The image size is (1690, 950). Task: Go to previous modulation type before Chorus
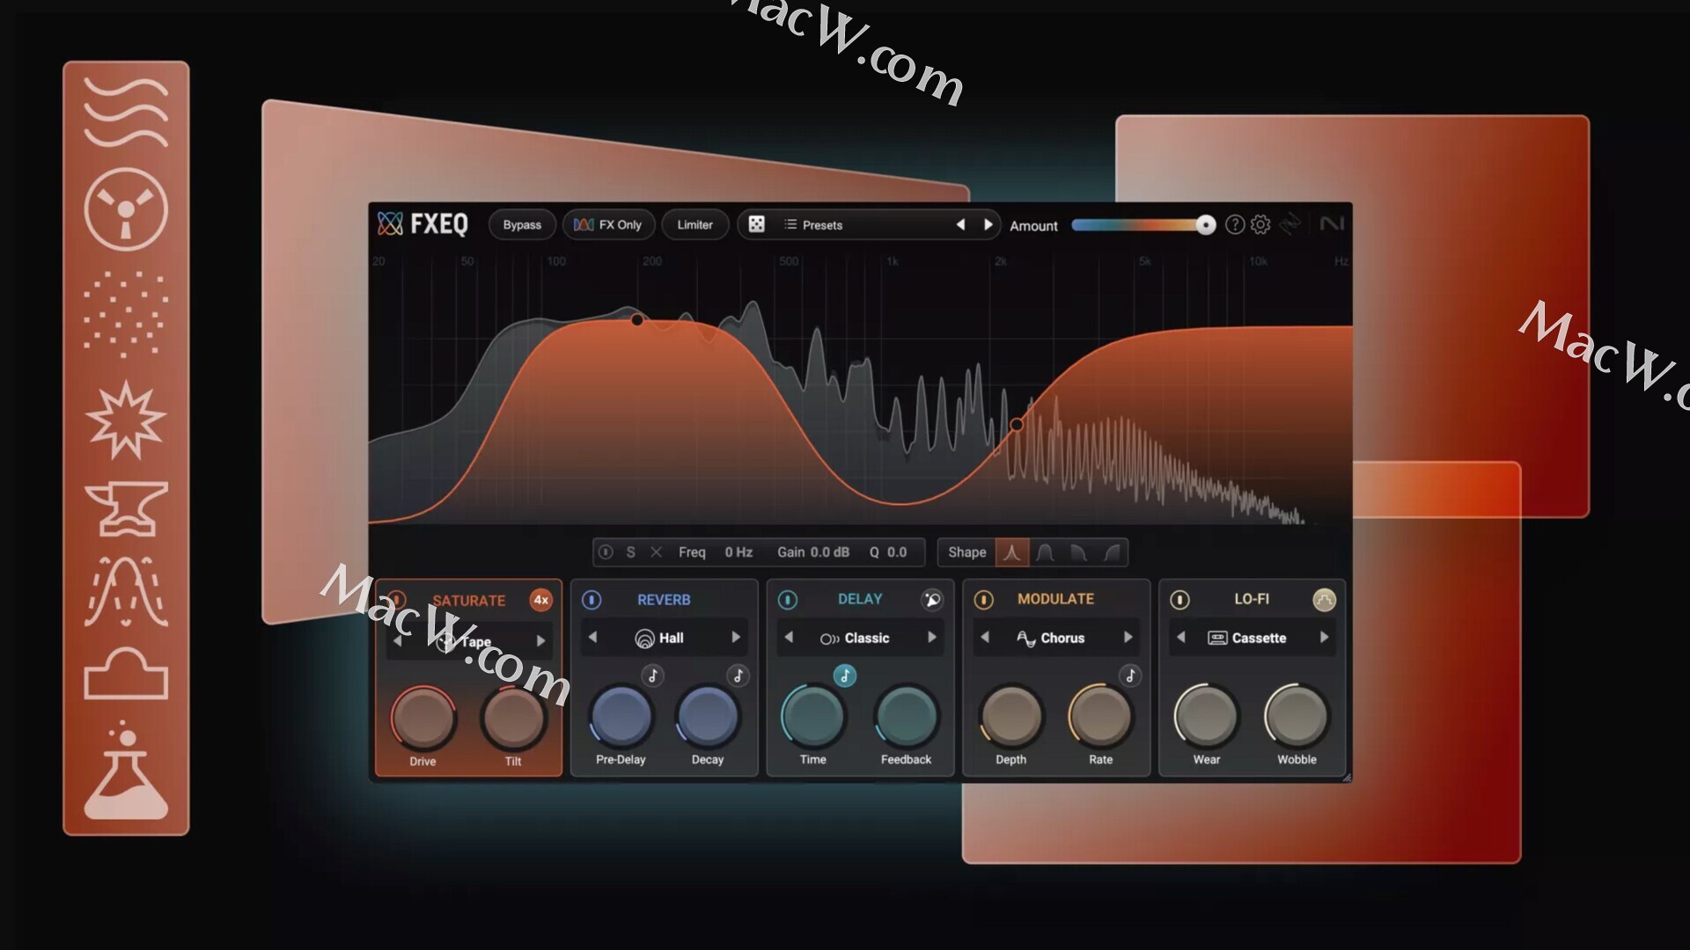pos(985,637)
